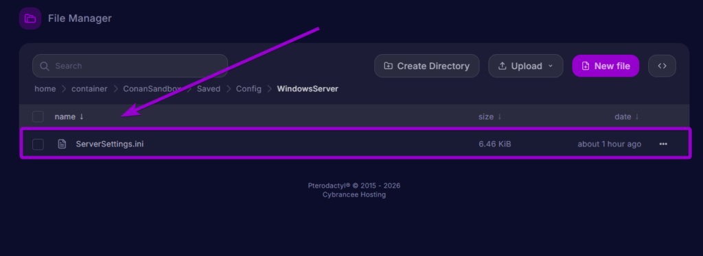Sort files by date column

point(627,116)
